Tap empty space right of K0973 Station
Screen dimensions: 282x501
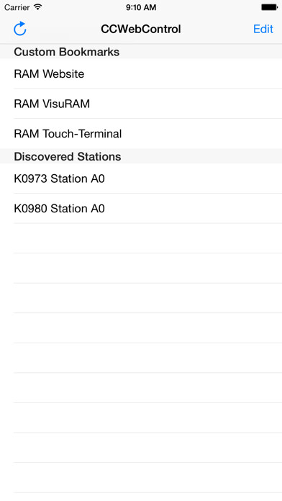pos(194,179)
